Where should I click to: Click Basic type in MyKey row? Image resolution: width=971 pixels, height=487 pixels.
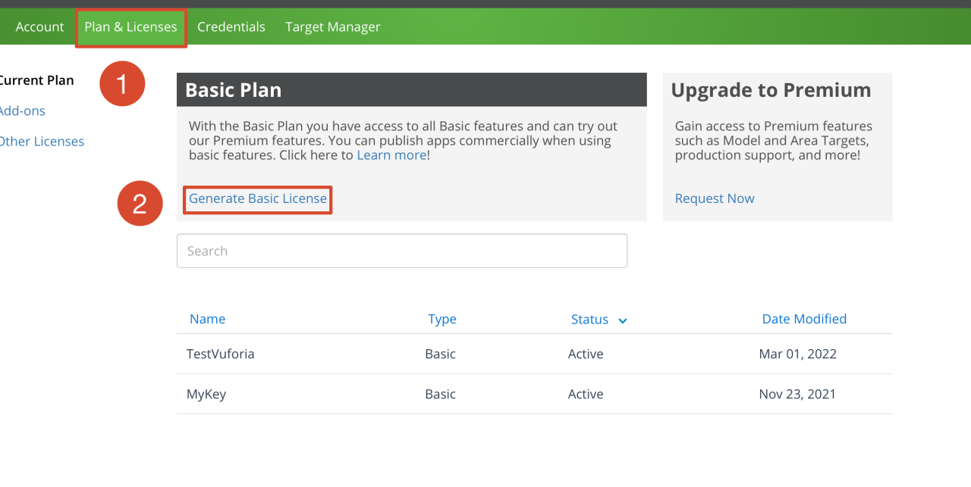pos(441,394)
